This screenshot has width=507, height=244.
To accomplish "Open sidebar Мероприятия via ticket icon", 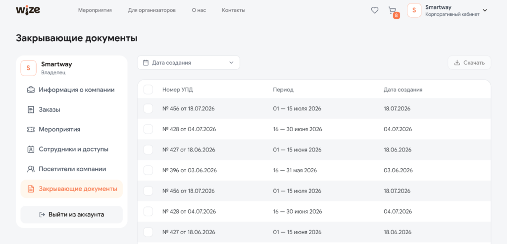I will click(31, 130).
